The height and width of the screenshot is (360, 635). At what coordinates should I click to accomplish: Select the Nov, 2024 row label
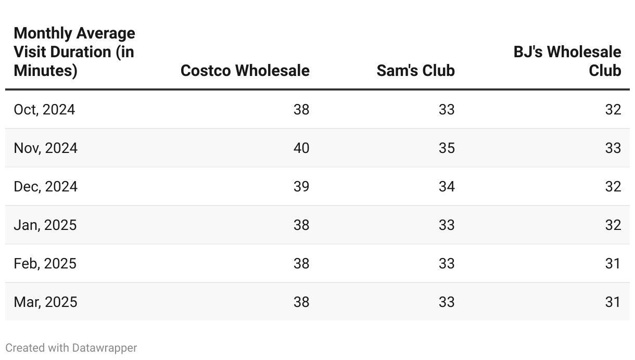click(46, 148)
